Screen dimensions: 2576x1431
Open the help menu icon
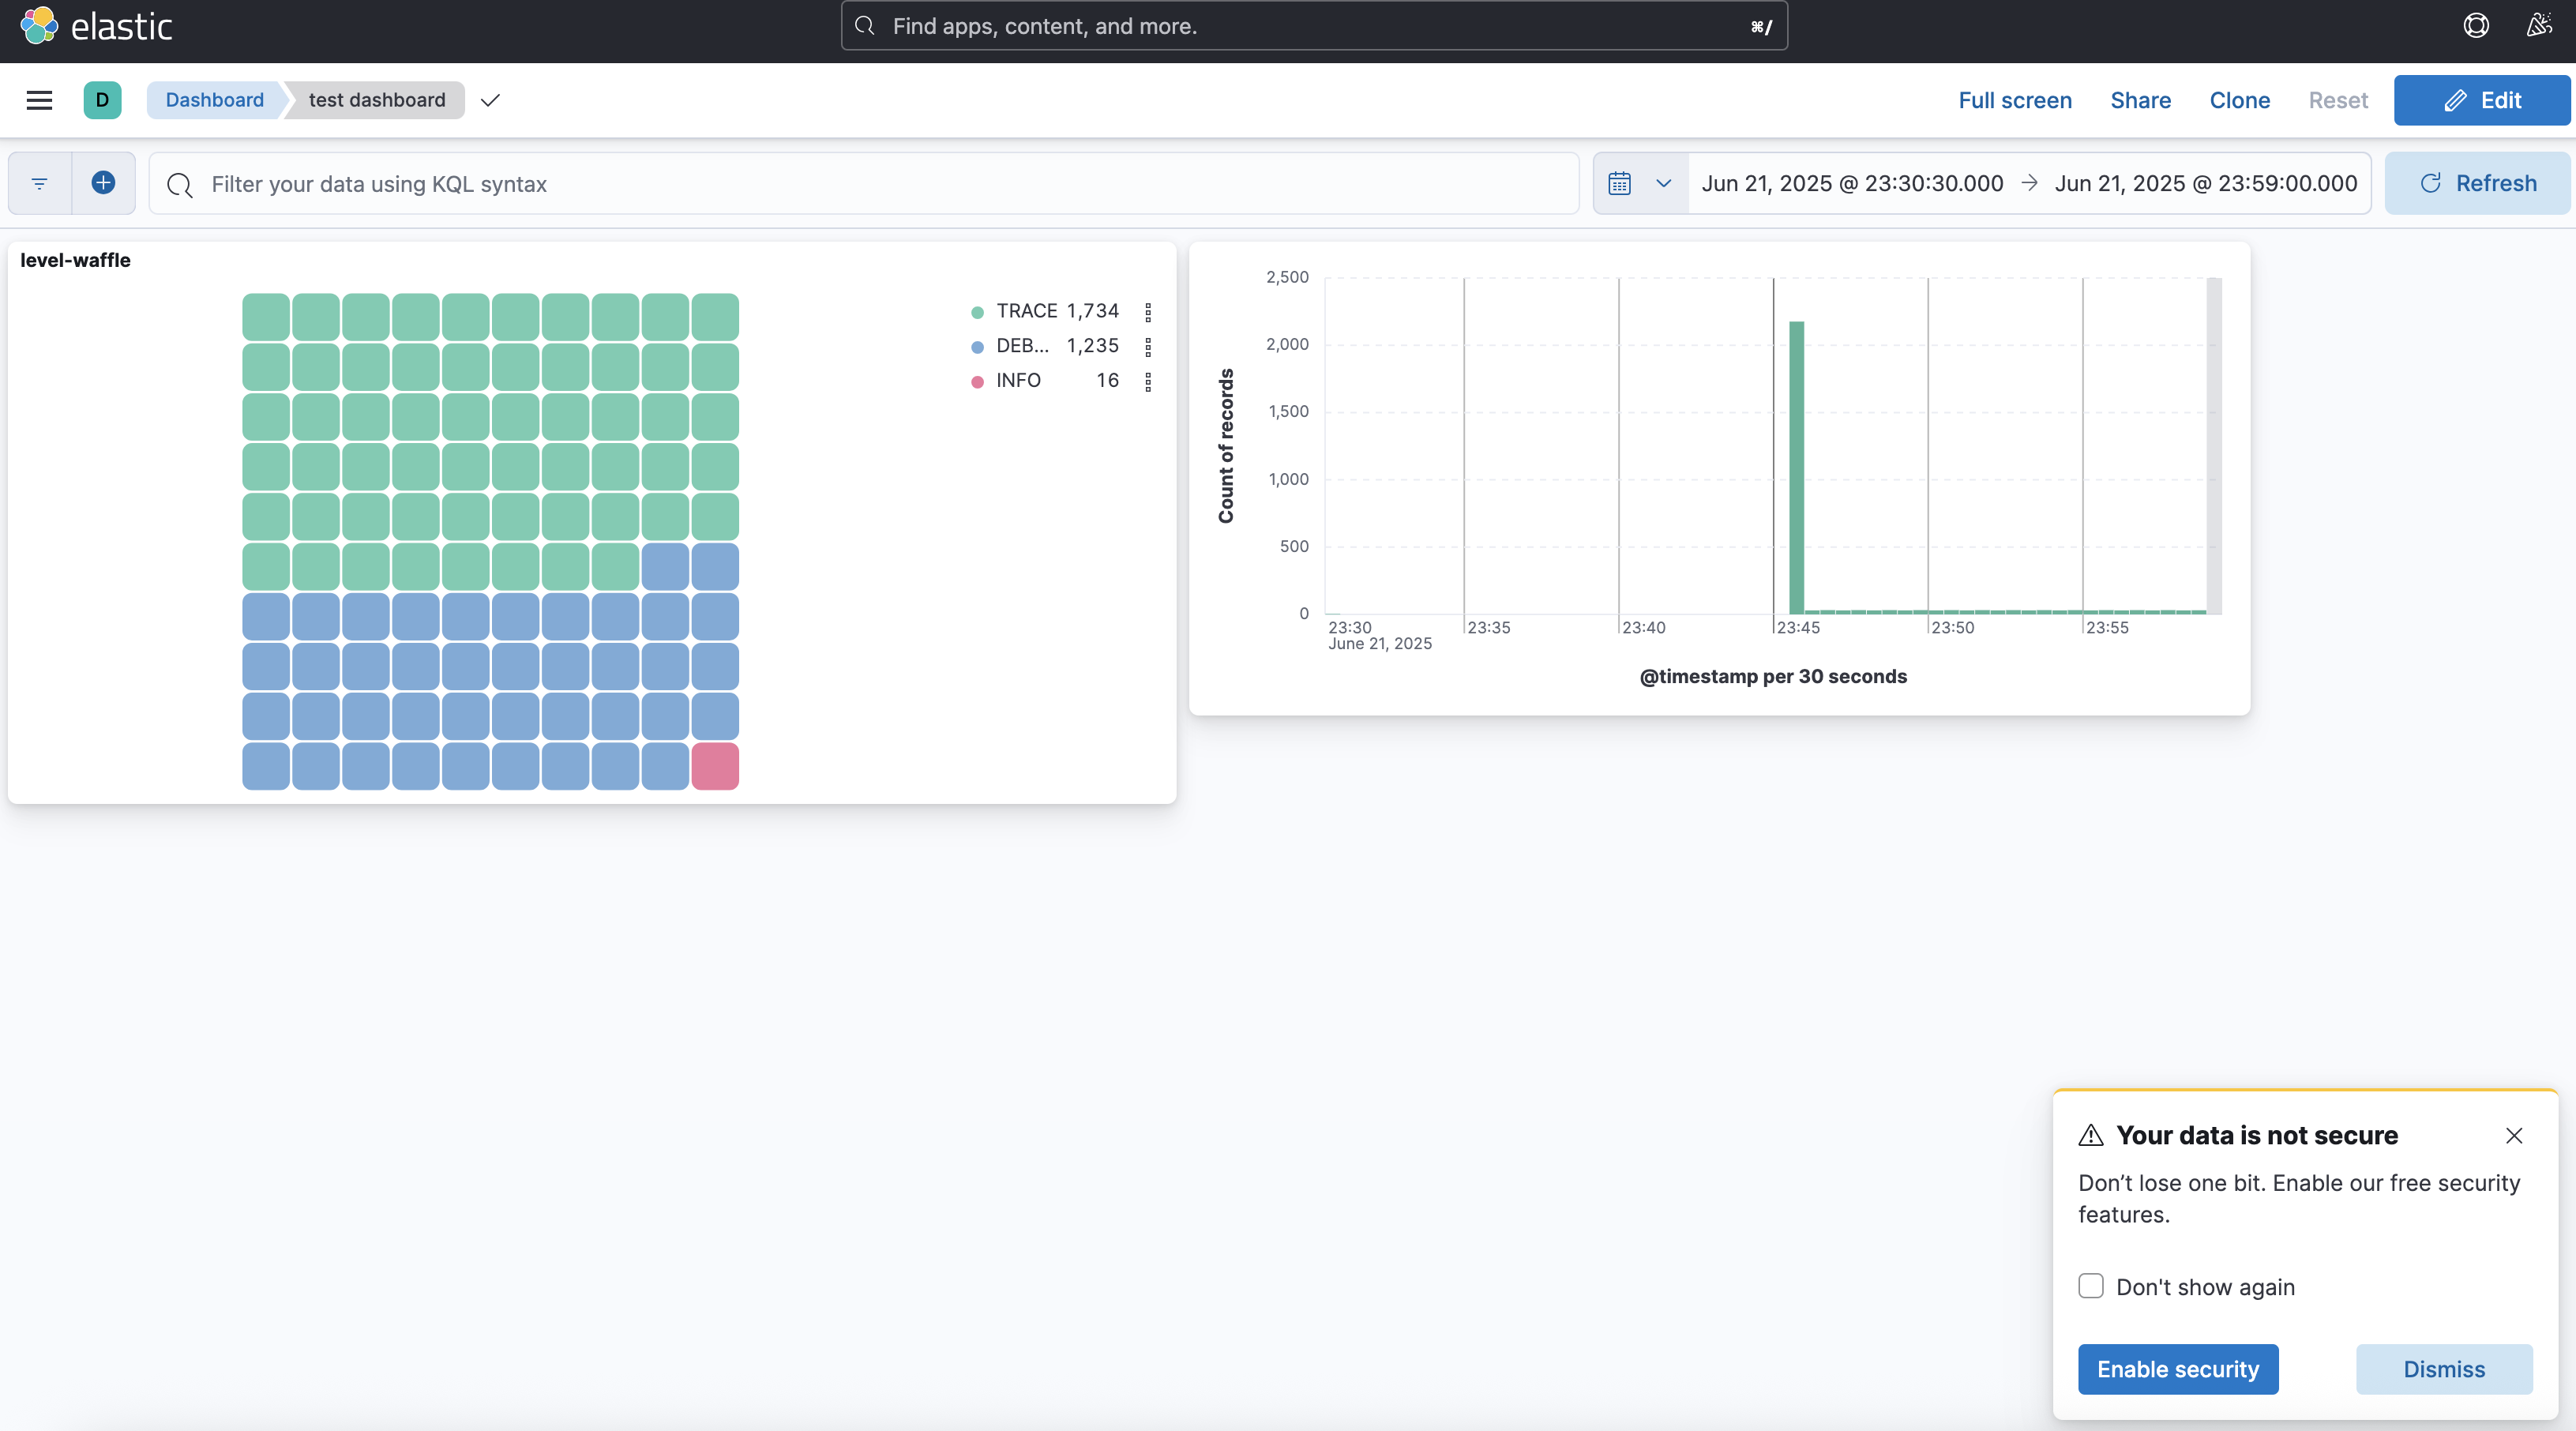tap(2475, 26)
